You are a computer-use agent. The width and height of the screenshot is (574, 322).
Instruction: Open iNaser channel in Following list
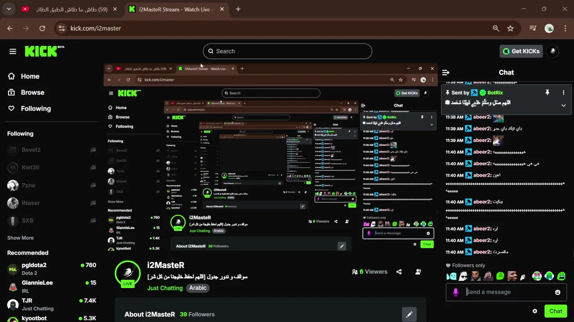[52, 203]
